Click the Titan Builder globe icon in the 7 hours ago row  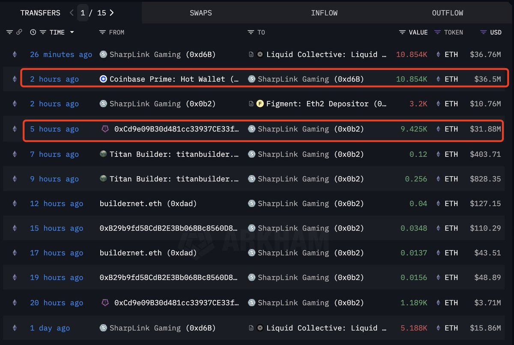point(103,154)
